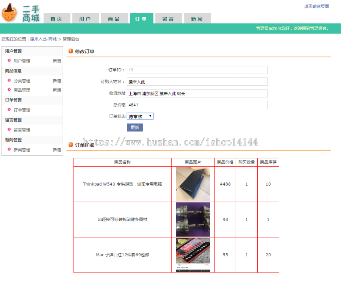Screen dimensions: 341x282
Task: Click the orange arrow icon beside 订单详细
Action: (x=71, y=145)
